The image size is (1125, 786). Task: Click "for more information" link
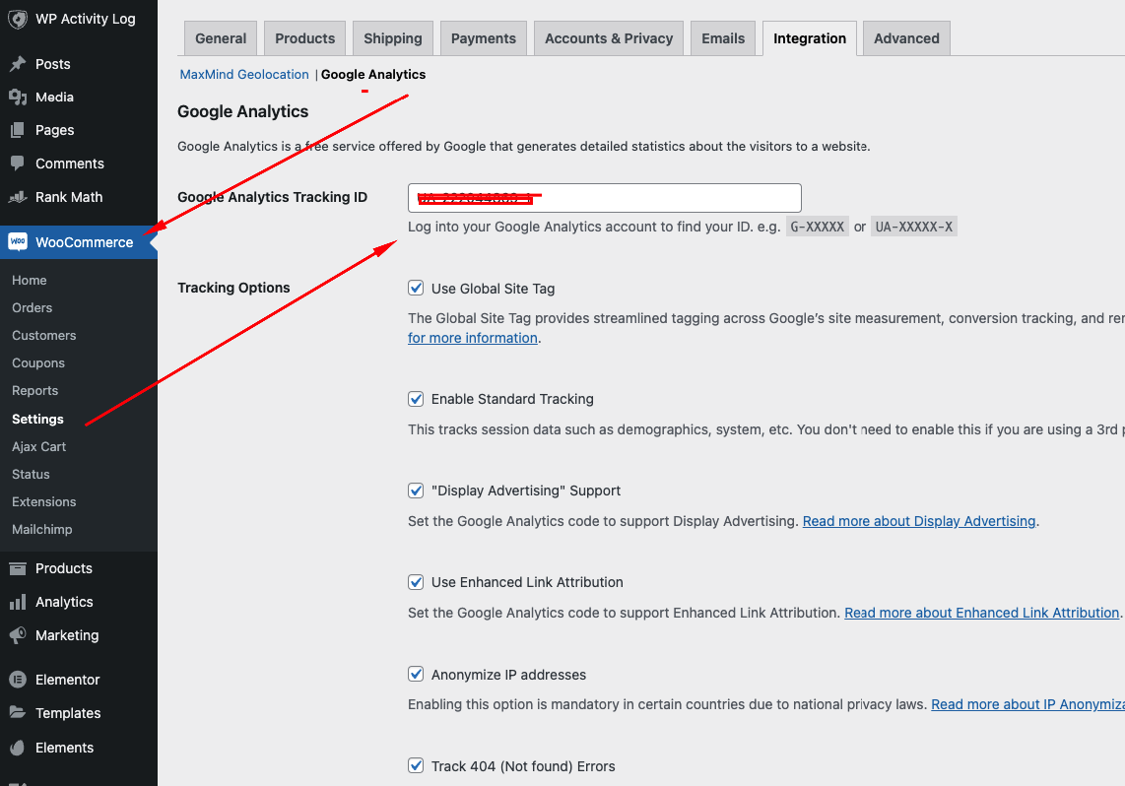(x=472, y=338)
